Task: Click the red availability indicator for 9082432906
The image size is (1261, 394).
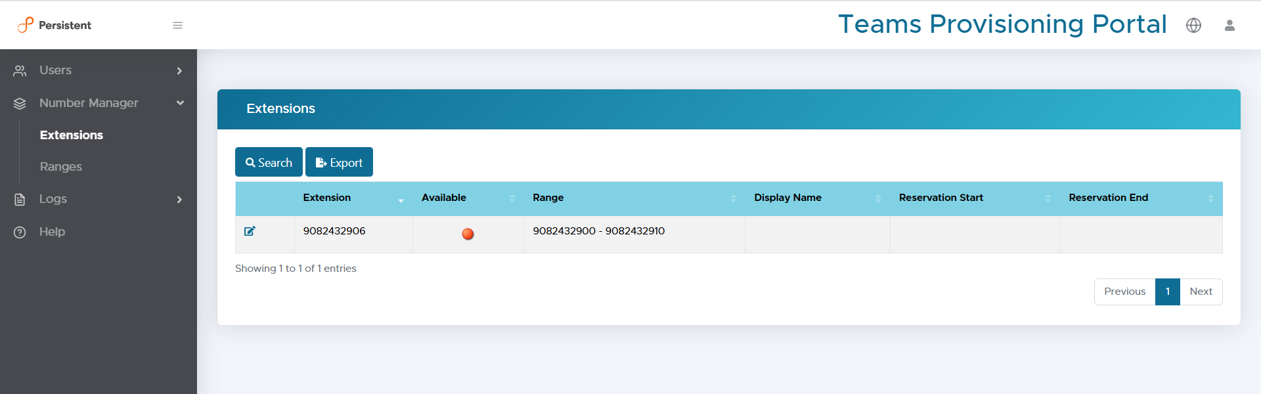Action: point(468,234)
